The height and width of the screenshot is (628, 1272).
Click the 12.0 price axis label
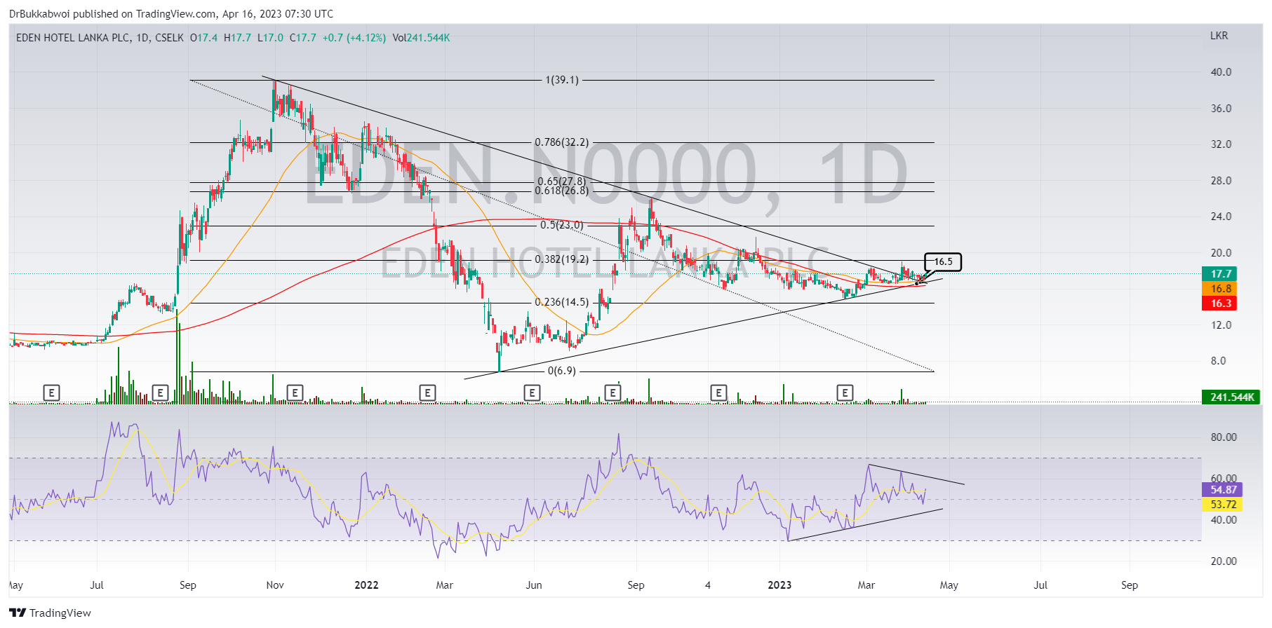(x=1221, y=325)
